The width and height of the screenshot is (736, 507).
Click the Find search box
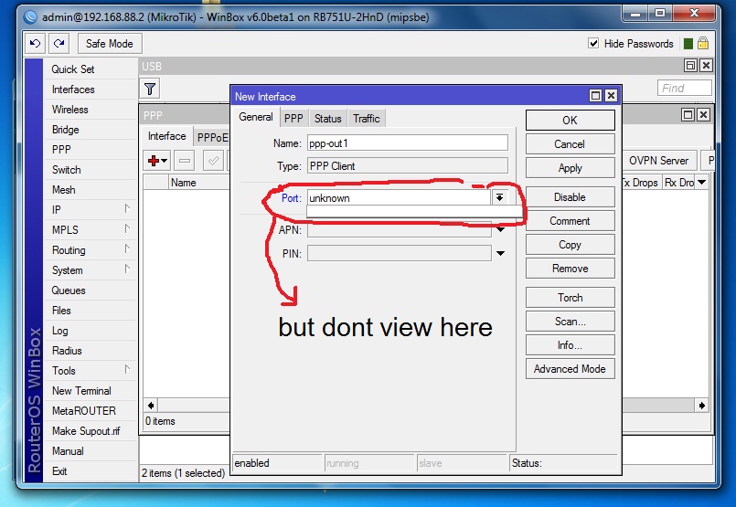coord(685,89)
